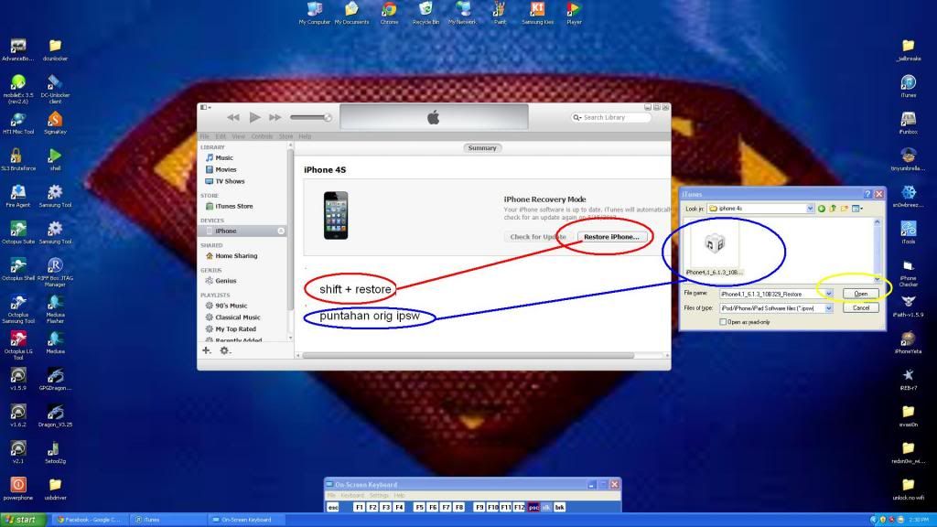Viewport: 937px width, 527px height.
Task: Open the iFunbox desktop icon
Action: 909,124
